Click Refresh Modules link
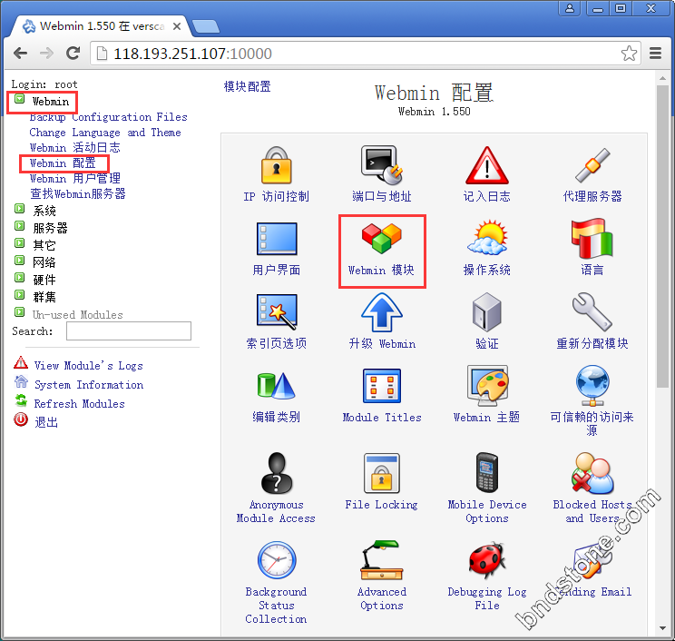 click(x=79, y=404)
